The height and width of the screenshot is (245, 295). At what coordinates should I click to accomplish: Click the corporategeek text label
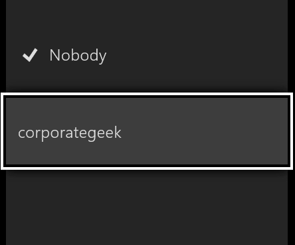pyautogui.click(x=70, y=133)
